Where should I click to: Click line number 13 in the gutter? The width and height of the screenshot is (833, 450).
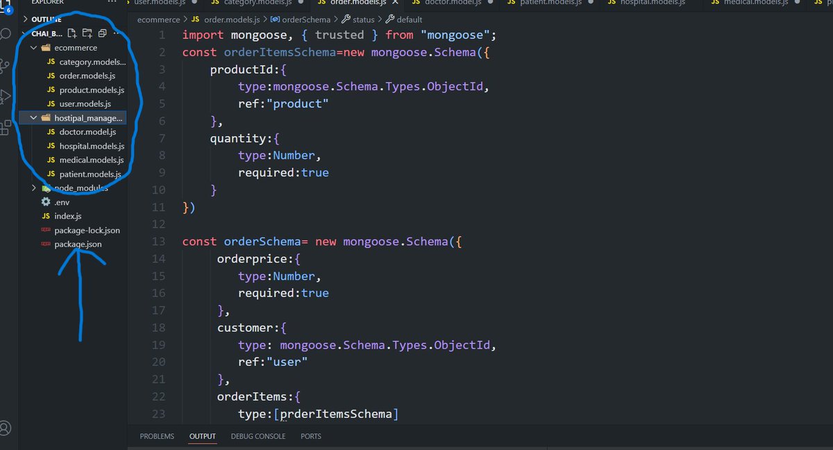tap(158, 242)
